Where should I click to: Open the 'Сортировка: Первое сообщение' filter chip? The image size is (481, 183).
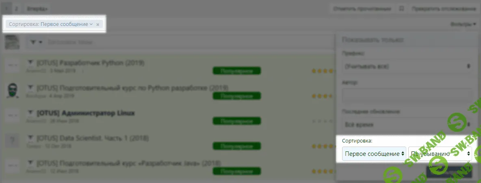click(x=51, y=24)
